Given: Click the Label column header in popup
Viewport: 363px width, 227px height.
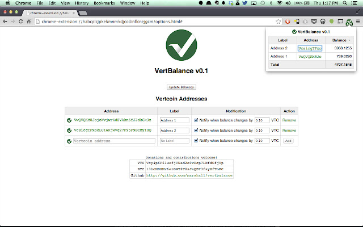Looking at the screenshot, I should [282, 40].
